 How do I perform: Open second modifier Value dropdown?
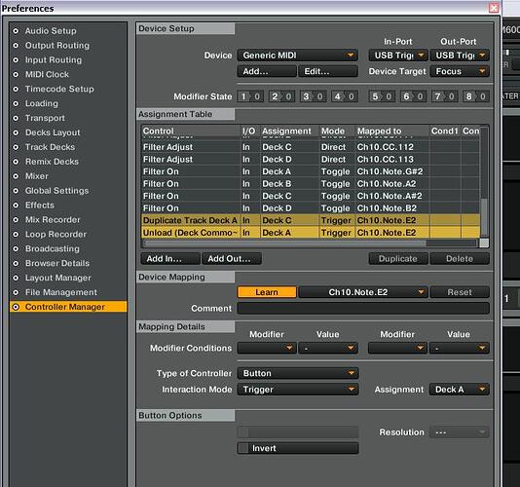point(460,348)
